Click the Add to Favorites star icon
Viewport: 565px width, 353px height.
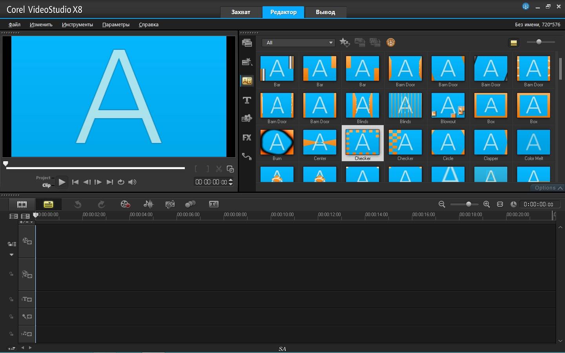pos(344,42)
